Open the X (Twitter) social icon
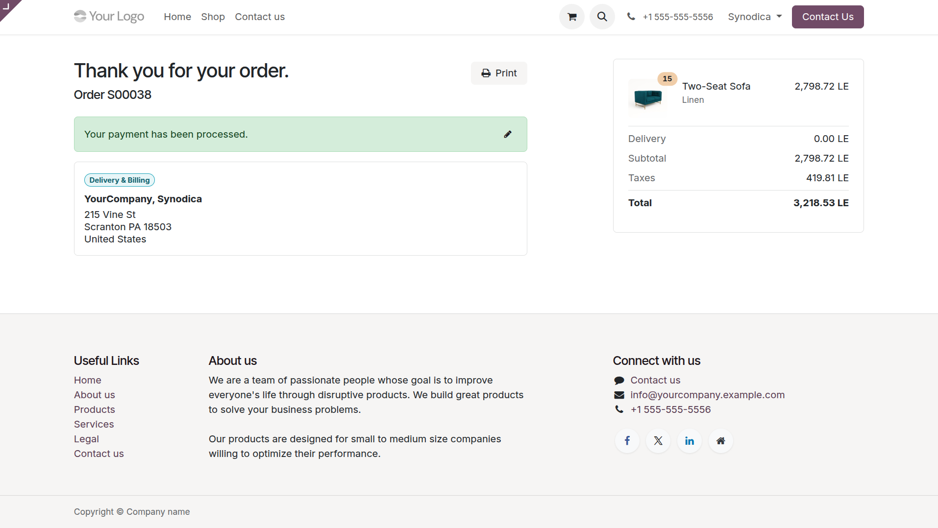 tap(658, 441)
